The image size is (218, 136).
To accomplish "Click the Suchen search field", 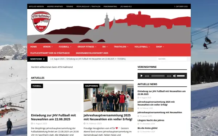I will pyautogui.click(x=172, y=59).
